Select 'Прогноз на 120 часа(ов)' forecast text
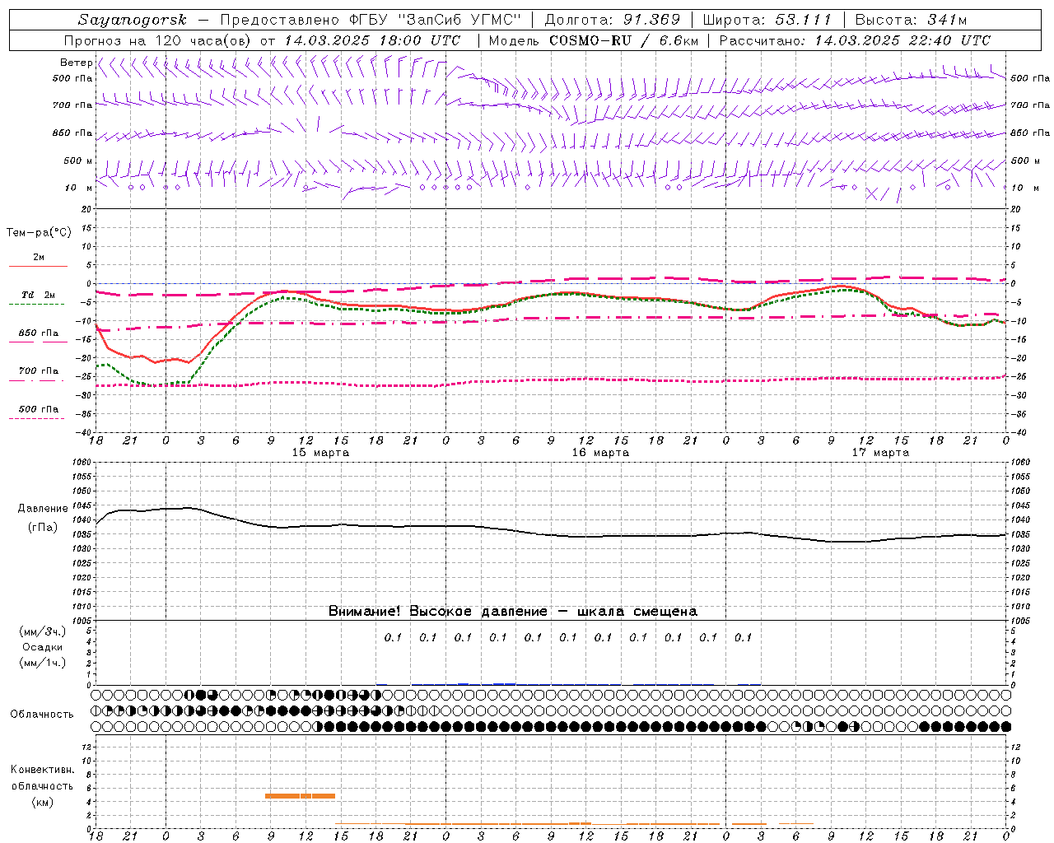This screenshot has width=1054, height=843. coord(158,40)
